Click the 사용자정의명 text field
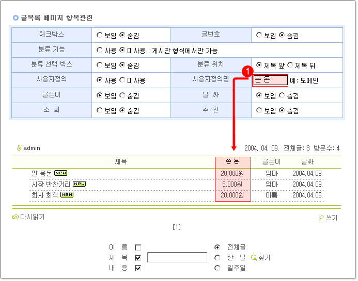 270,80
